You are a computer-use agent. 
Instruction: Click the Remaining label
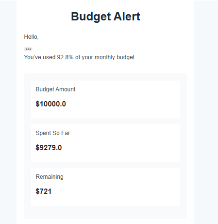[x=50, y=177]
